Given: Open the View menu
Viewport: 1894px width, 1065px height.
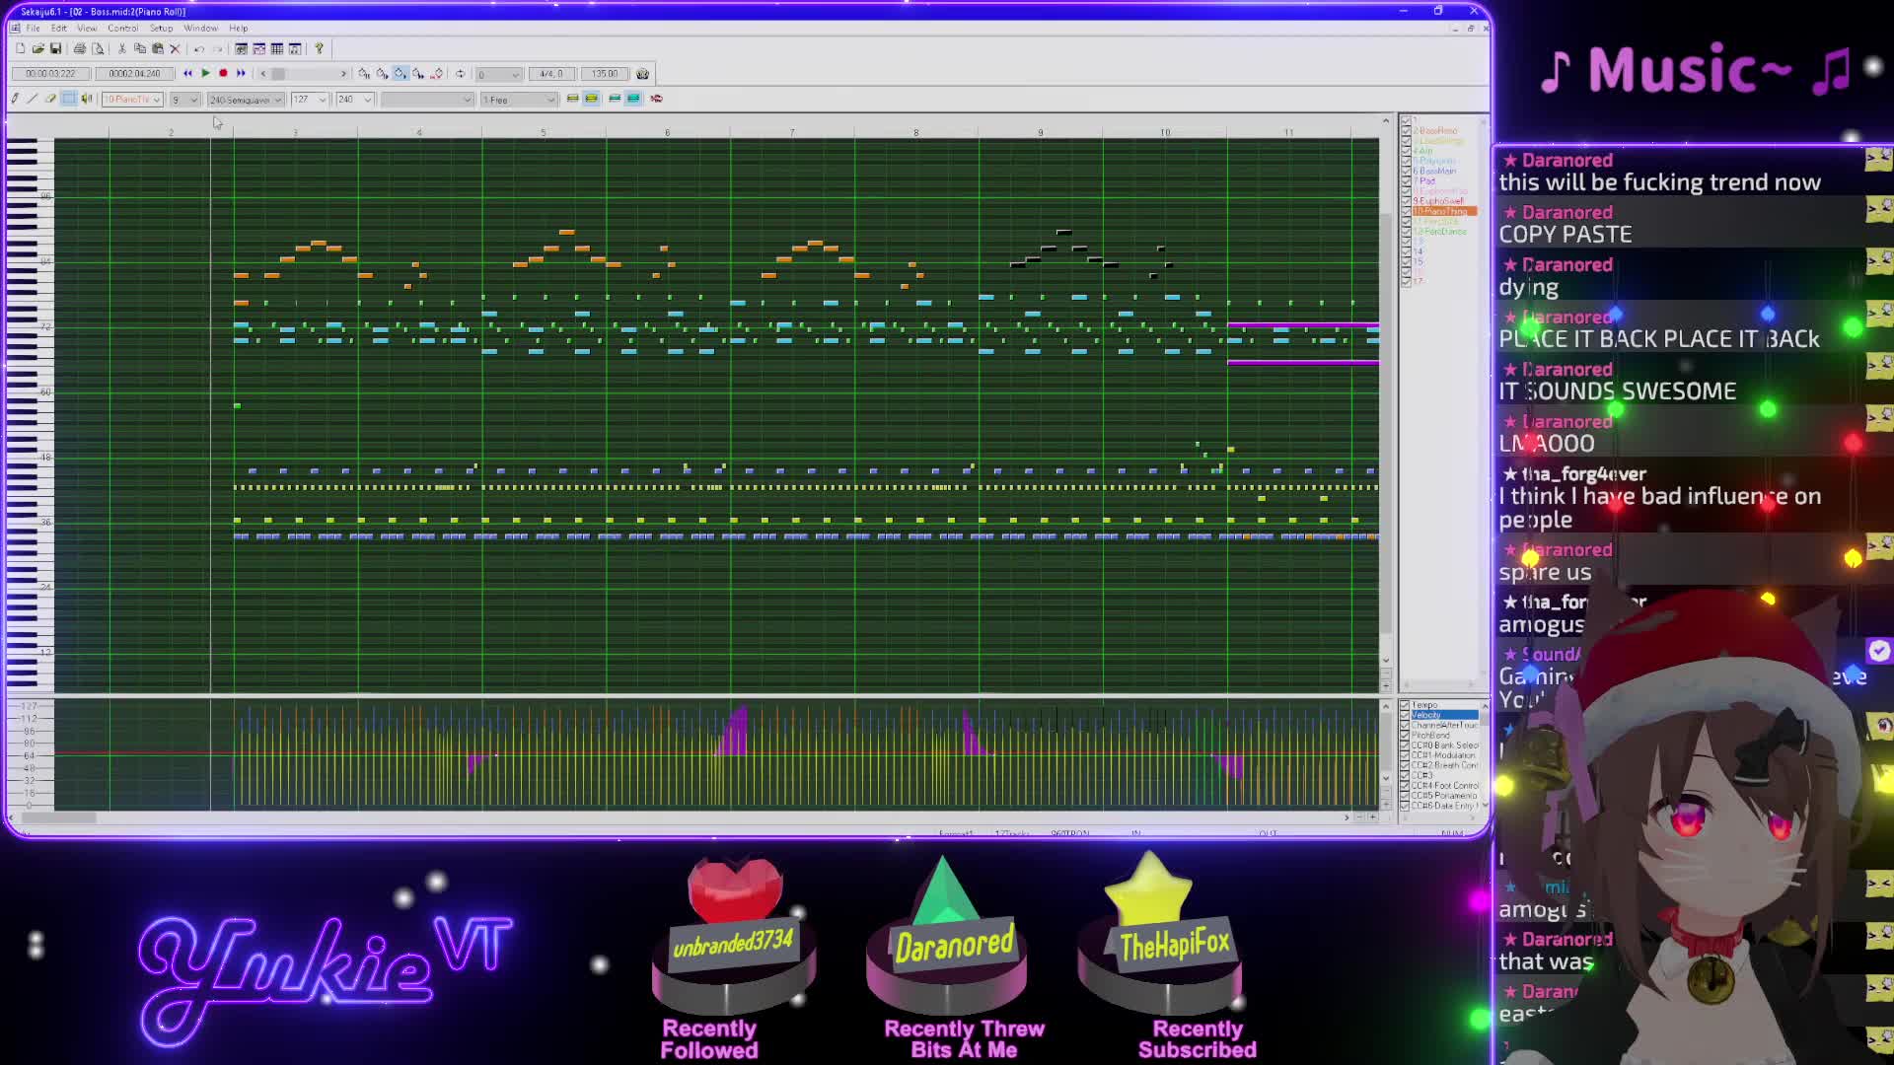Looking at the screenshot, I should [x=87, y=28].
